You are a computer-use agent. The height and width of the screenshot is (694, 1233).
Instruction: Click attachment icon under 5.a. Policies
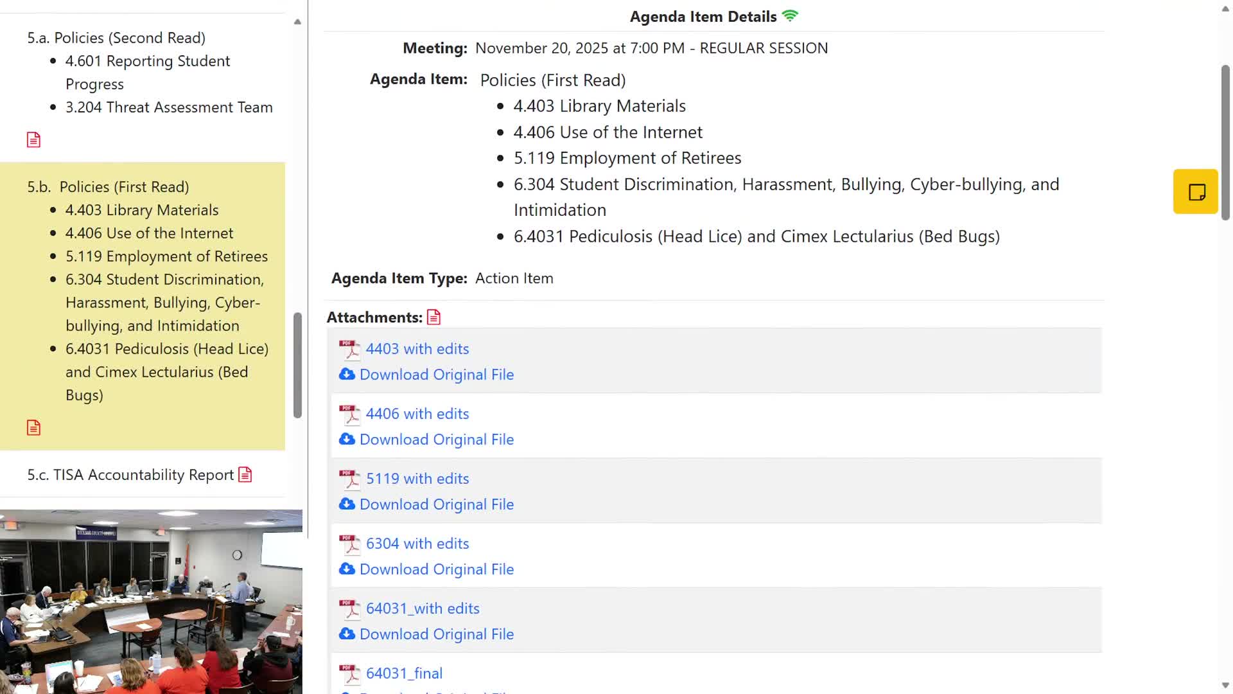pyautogui.click(x=33, y=139)
